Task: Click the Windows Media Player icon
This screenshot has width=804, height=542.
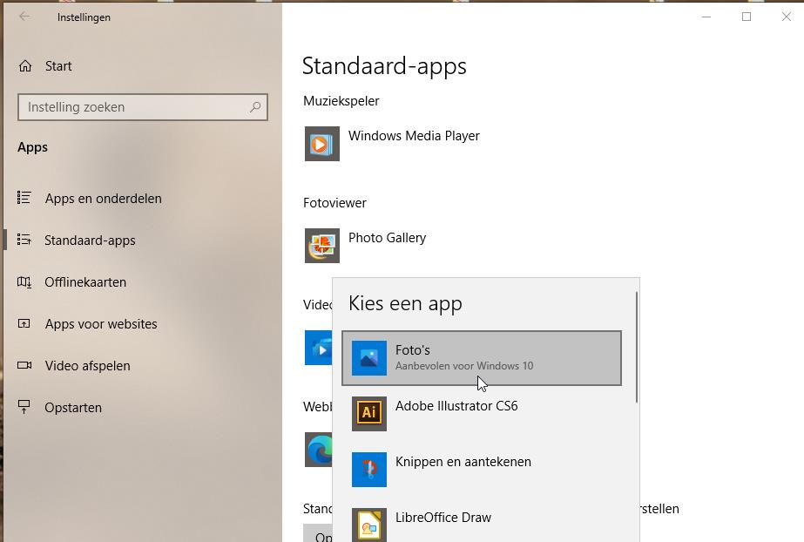Action: [x=321, y=144]
